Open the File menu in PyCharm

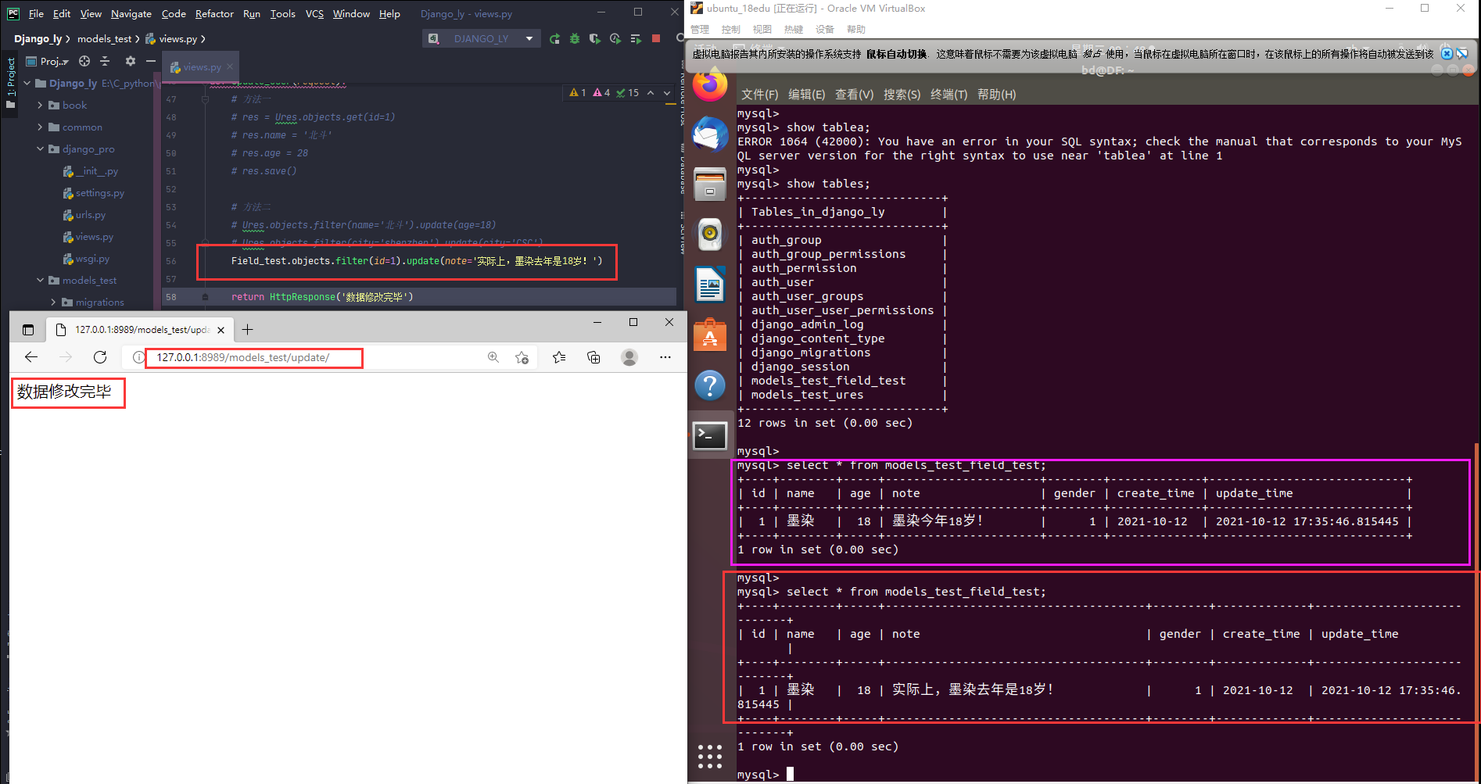click(36, 13)
